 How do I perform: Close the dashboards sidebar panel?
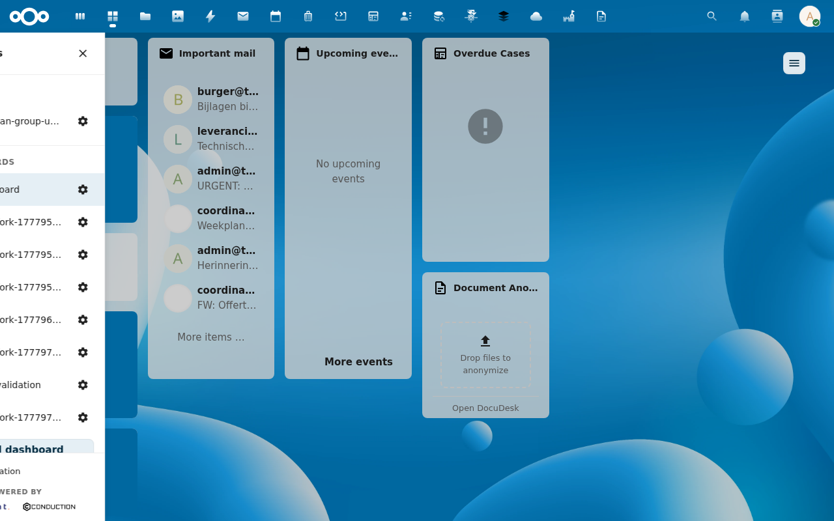pos(83,53)
